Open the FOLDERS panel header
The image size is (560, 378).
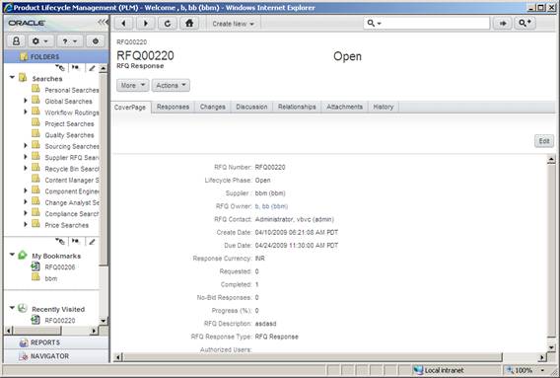[56, 57]
